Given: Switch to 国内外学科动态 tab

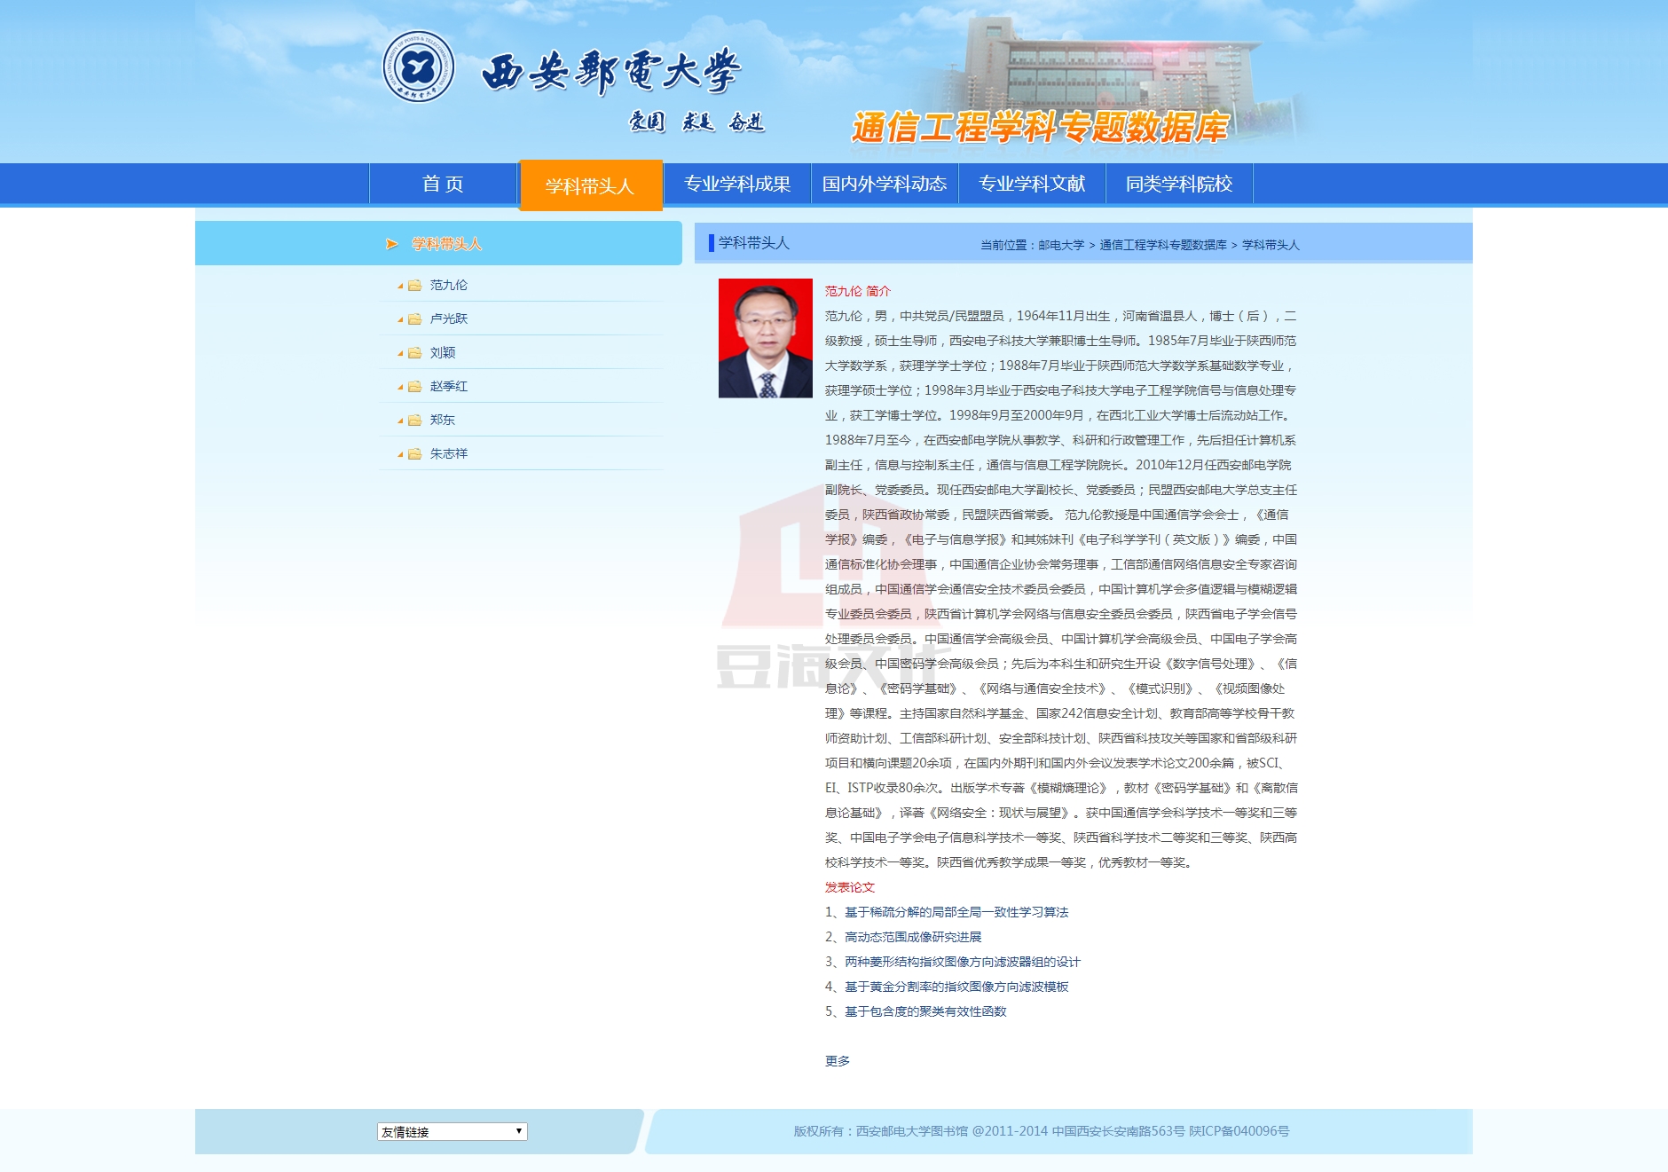Looking at the screenshot, I should [x=885, y=184].
